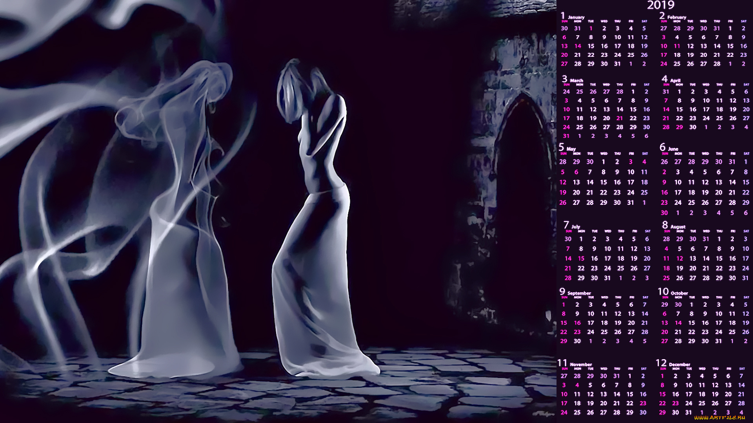This screenshot has height=423, width=753.
Task: Click September 16 highlighted date
Action: (577, 323)
